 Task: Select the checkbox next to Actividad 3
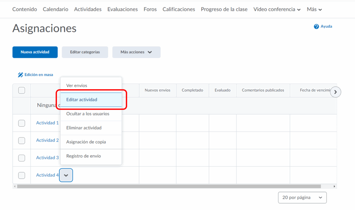[x=21, y=158]
